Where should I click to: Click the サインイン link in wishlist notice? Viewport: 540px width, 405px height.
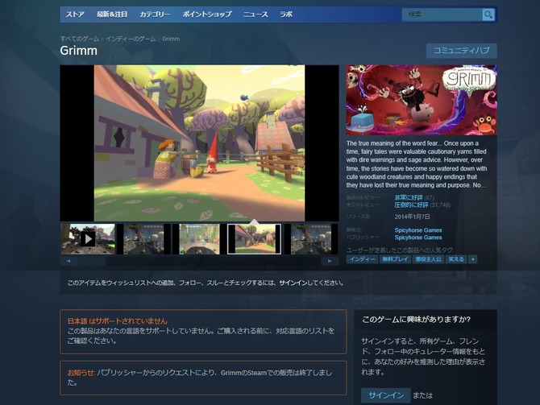click(x=293, y=283)
